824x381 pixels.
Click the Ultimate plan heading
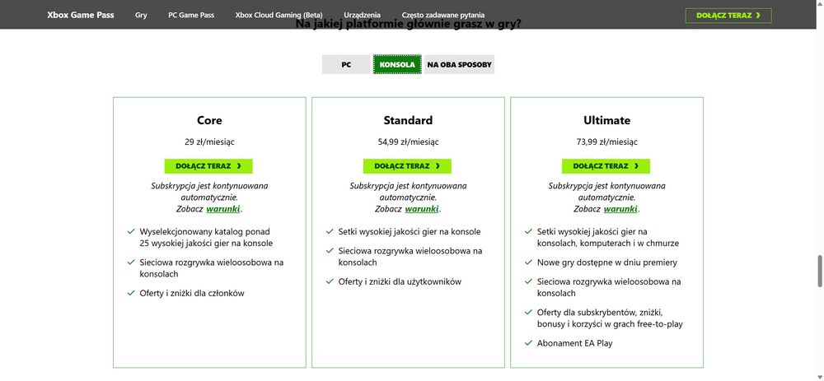[607, 120]
